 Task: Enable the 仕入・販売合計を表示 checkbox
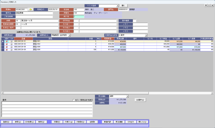pos(74,100)
